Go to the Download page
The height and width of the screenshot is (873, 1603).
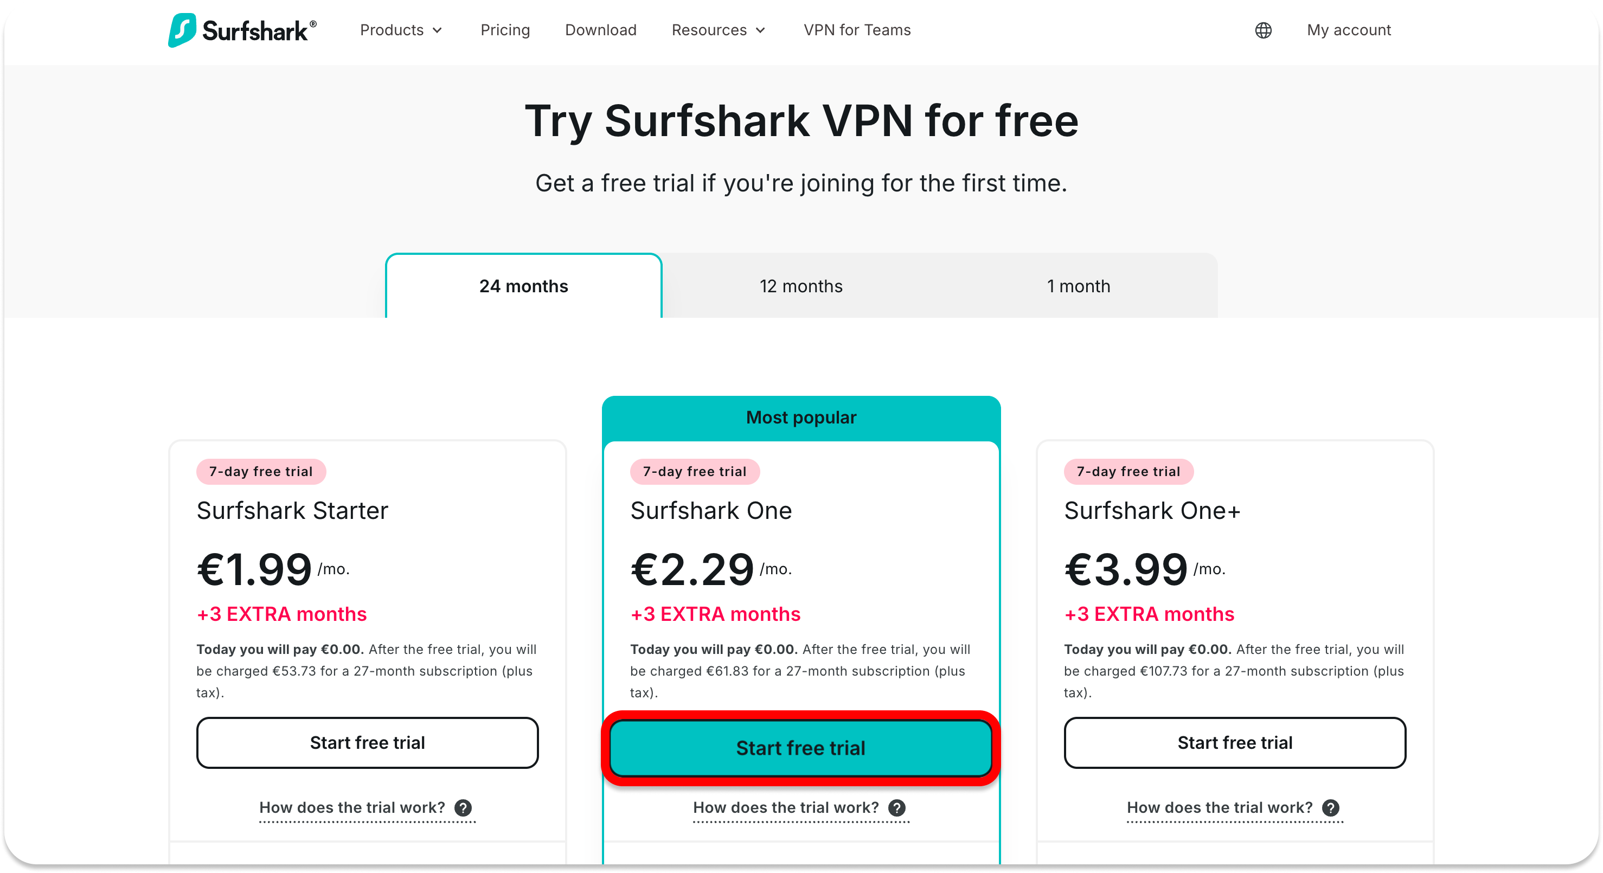point(600,30)
